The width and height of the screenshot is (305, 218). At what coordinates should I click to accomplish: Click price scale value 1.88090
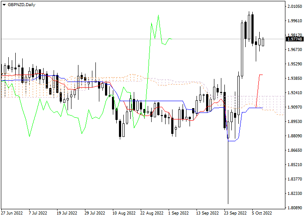[295, 136]
